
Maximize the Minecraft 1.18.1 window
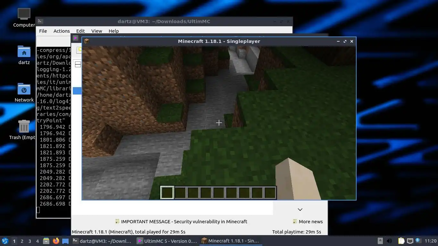[345, 41]
